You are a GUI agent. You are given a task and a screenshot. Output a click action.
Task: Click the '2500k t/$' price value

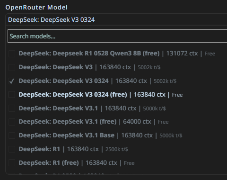coord(117,149)
